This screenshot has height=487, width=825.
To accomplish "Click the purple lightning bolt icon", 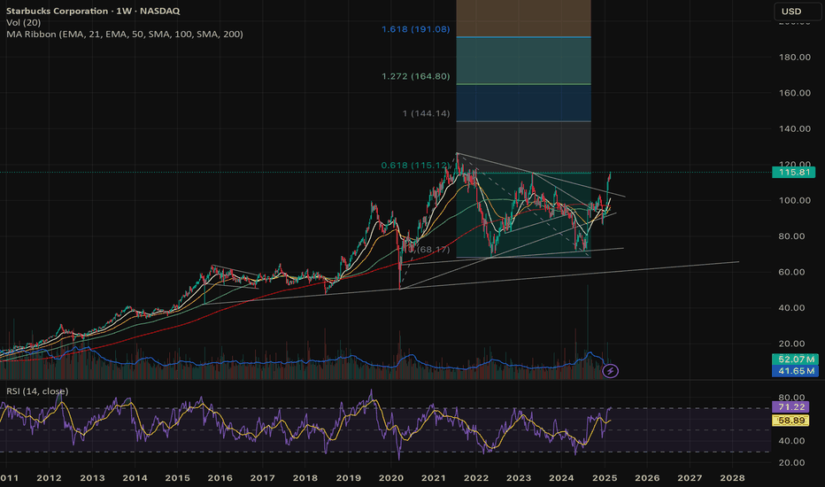I will pos(610,371).
